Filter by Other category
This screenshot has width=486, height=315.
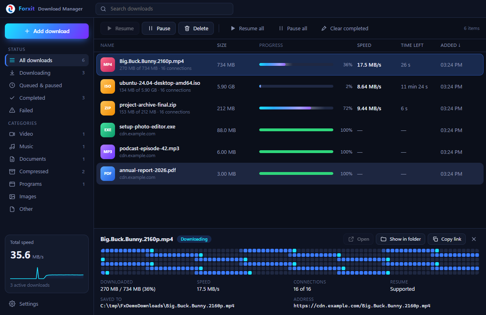(47, 209)
